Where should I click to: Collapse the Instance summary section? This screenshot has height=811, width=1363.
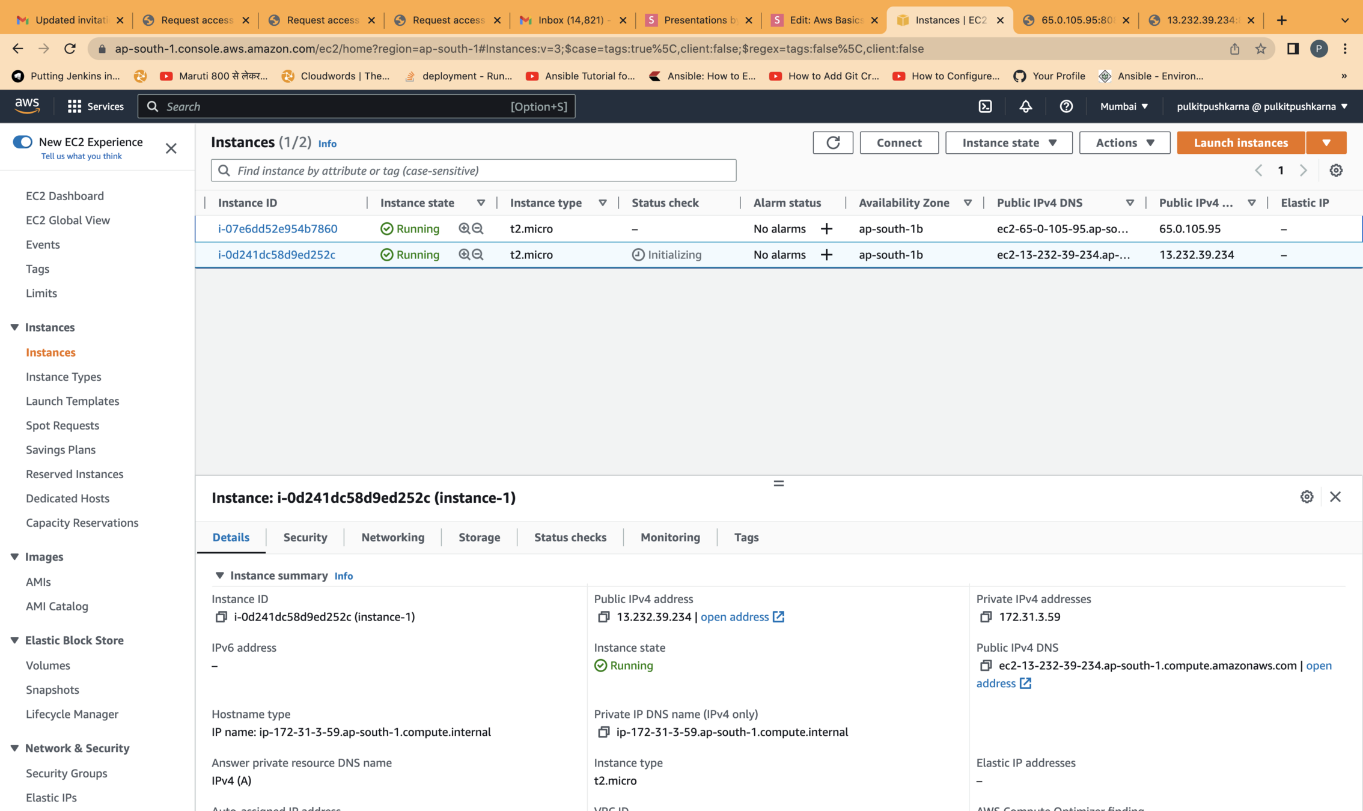click(220, 576)
